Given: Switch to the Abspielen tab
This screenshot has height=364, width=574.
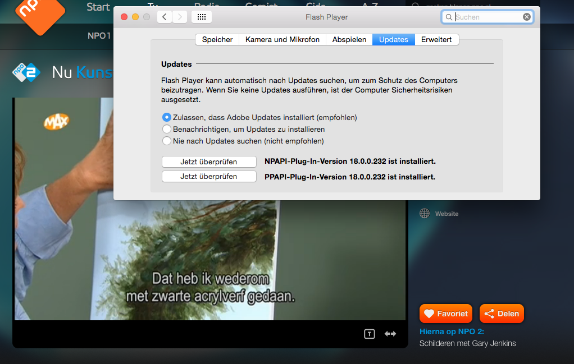Looking at the screenshot, I should point(349,39).
